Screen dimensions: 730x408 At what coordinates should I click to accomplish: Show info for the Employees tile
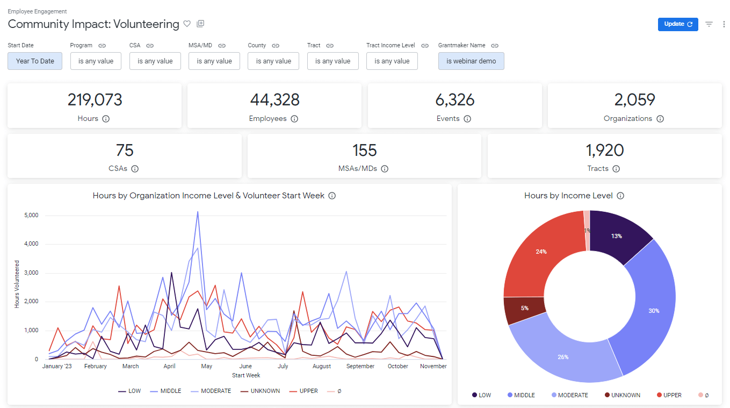click(x=294, y=119)
